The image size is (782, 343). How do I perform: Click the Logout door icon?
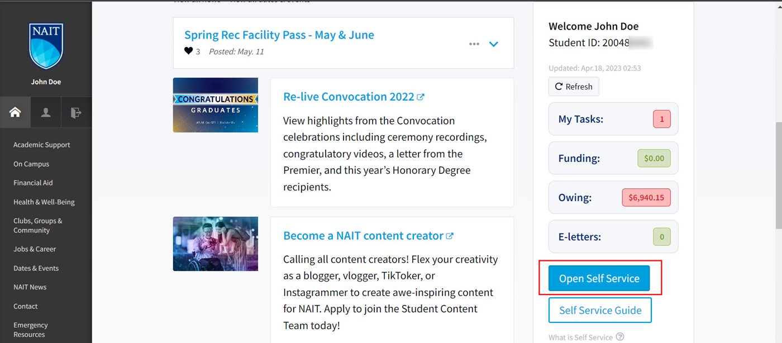pos(76,112)
